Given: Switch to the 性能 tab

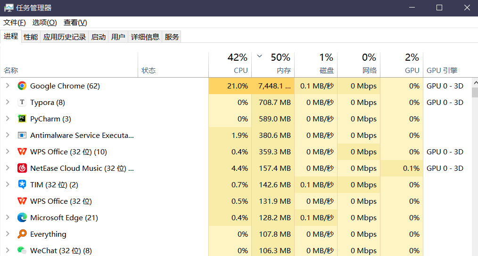Looking at the screenshot, I should (x=31, y=37).
